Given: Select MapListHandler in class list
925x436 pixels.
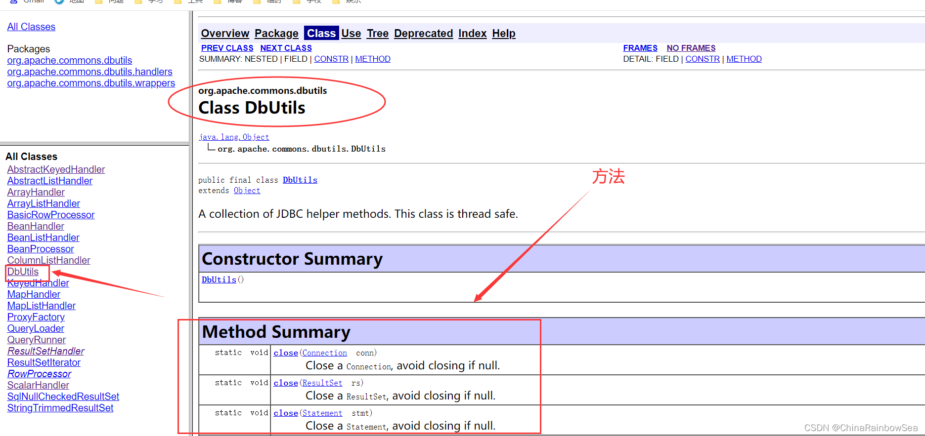Looking at the screenshot, I should (42, 306).
